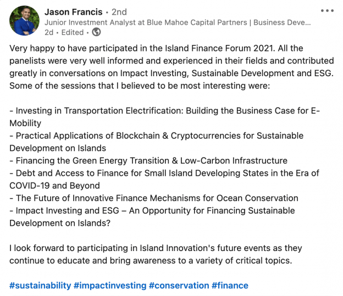Click the #finance hashtag
343x296 pixels.
230,286
